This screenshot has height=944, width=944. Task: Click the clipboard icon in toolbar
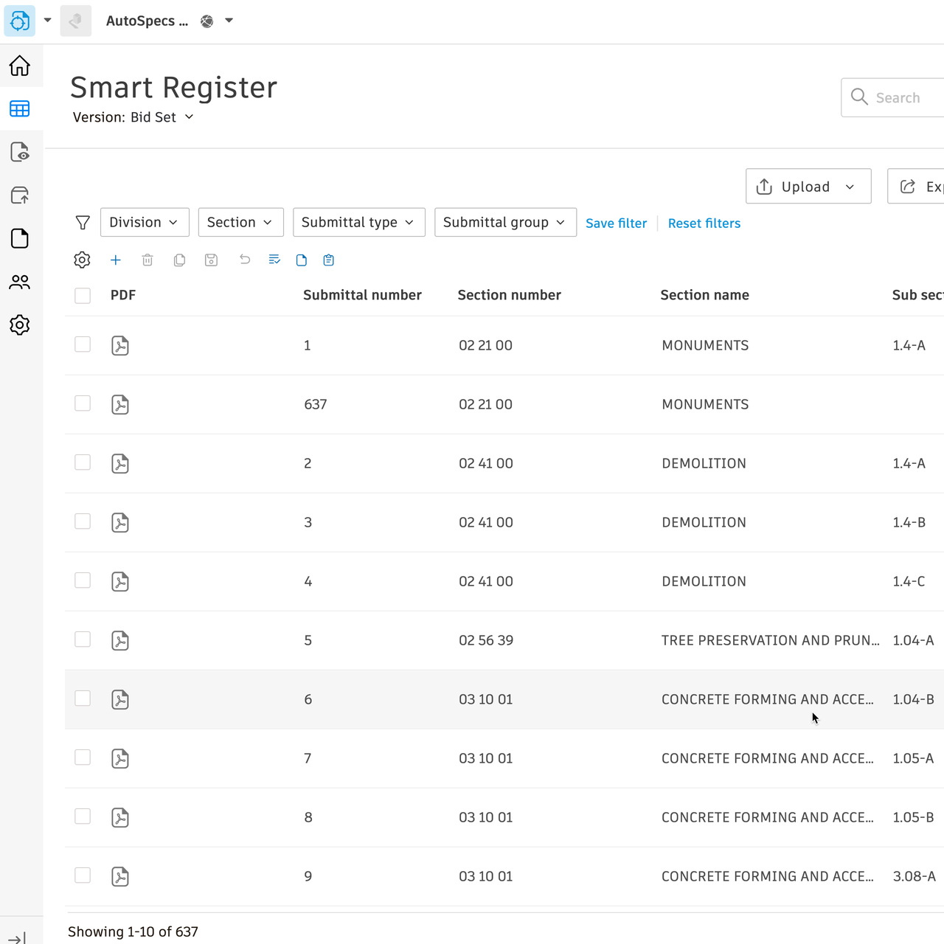click(329, 260)
